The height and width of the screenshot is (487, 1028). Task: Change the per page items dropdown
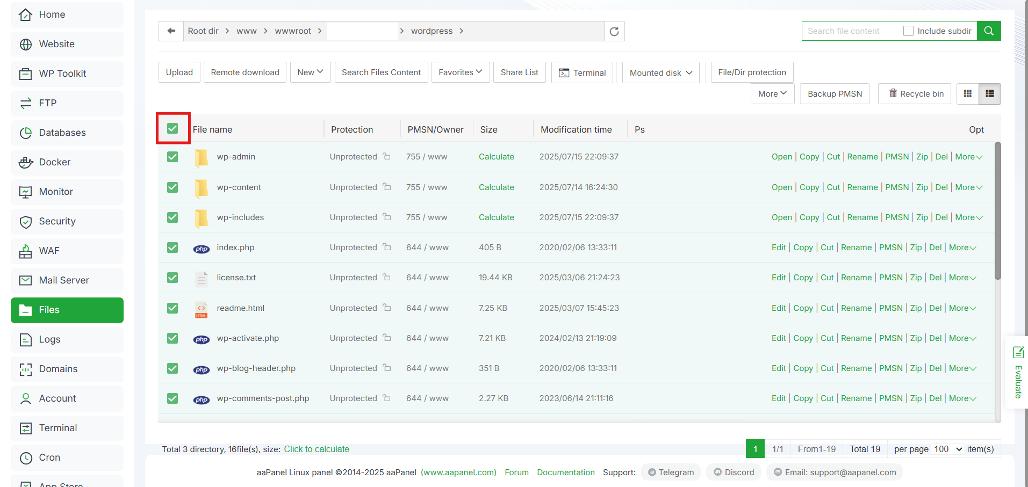click(947, 449)
